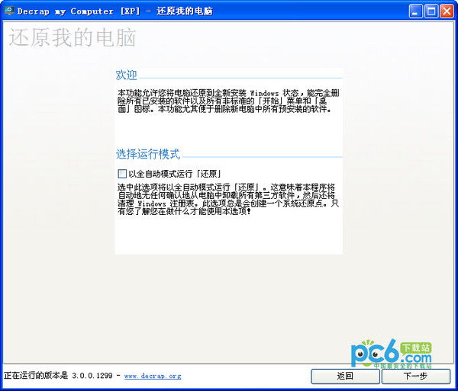Screen dimensions: 458x391
Task: Click blank white area below the auto-mode description
Action: point(227,235)
